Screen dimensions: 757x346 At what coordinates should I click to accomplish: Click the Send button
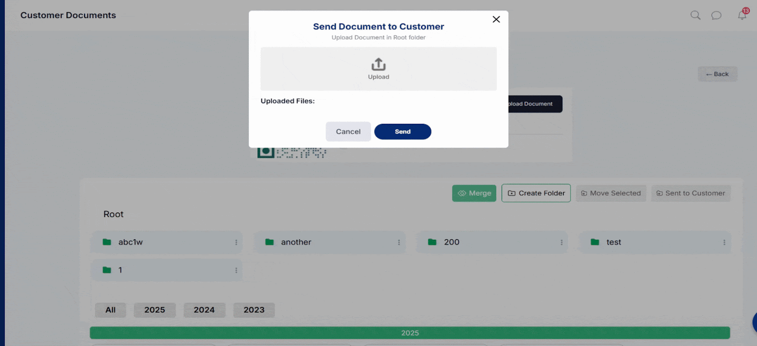[403, 132]
